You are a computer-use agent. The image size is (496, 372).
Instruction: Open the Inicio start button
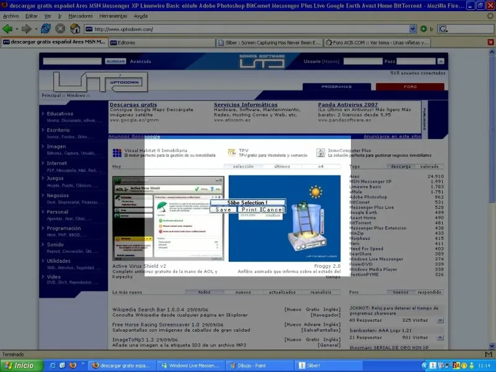22,366
